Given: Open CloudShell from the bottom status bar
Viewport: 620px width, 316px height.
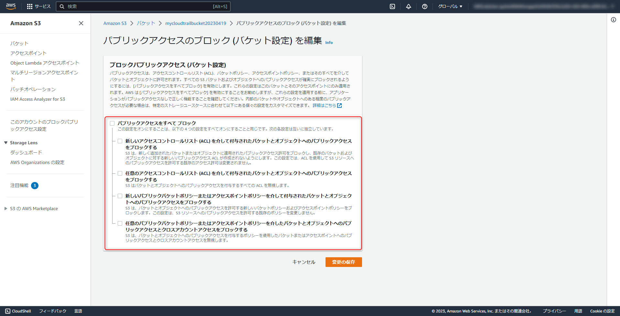Looking at the screenshot, I should (x=18, y=311).
